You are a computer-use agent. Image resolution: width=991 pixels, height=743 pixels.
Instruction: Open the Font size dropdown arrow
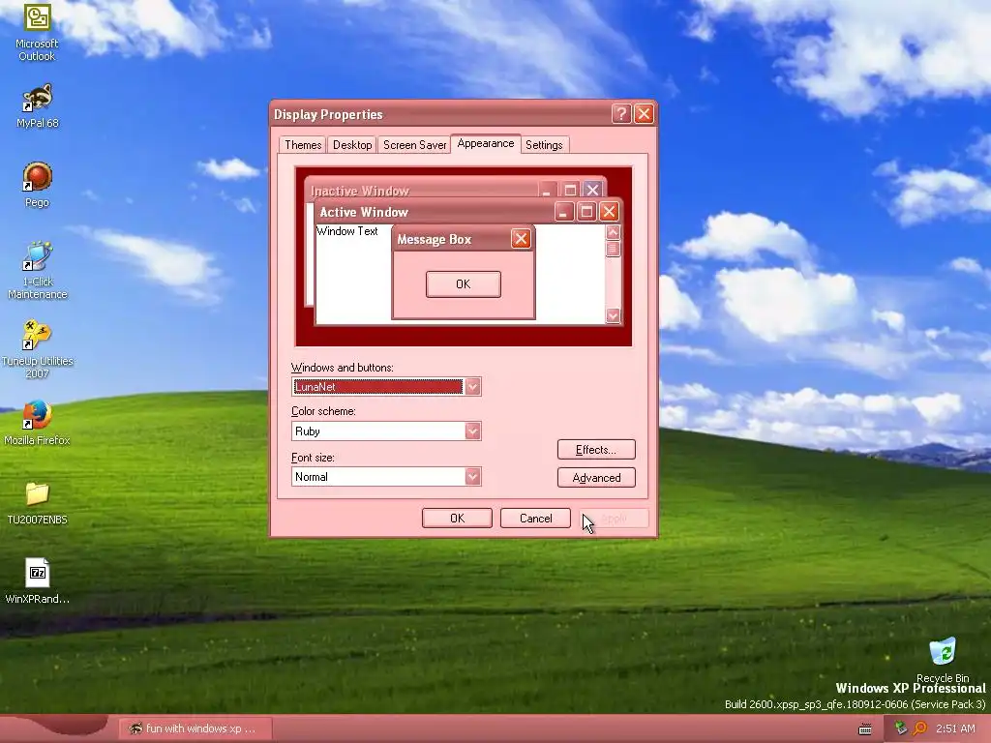472,476
